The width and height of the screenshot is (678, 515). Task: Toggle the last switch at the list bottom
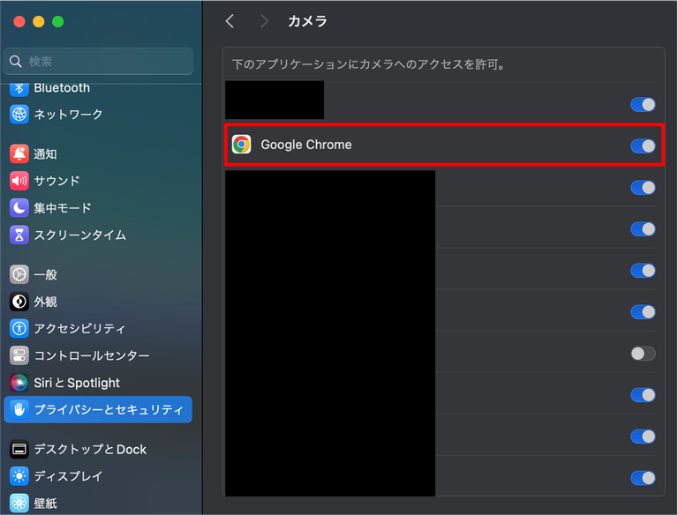coord(643,478)
